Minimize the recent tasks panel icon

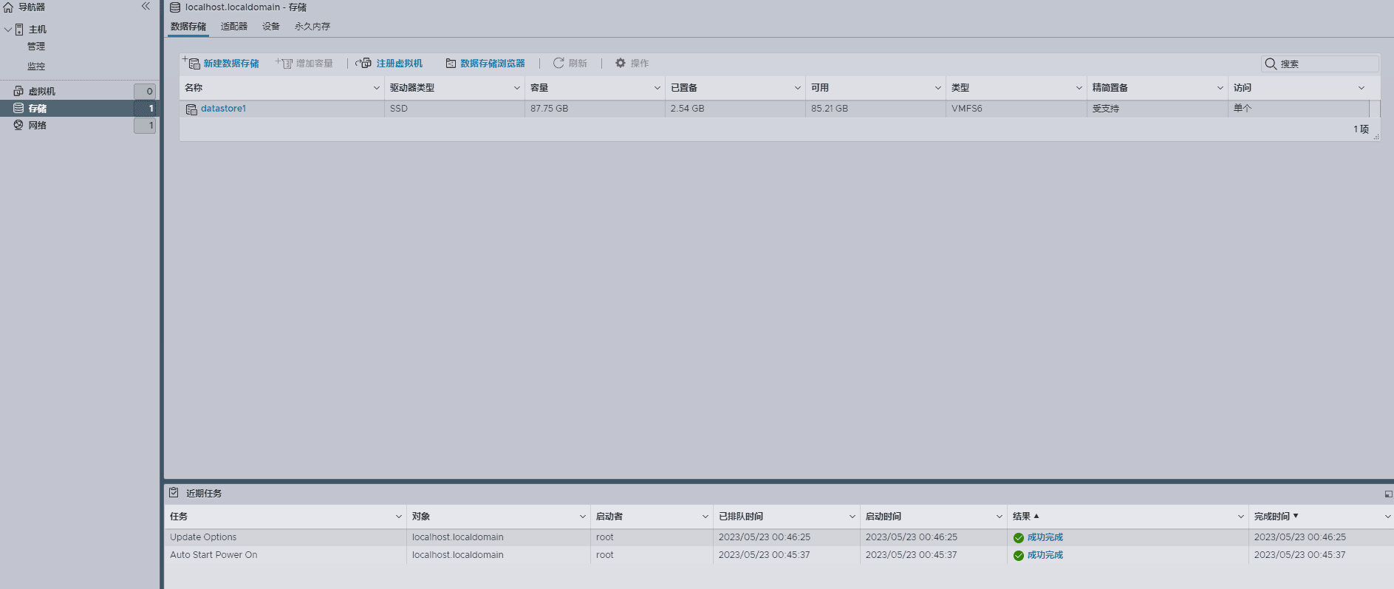pyautogui.click(x=1388, y=494)
